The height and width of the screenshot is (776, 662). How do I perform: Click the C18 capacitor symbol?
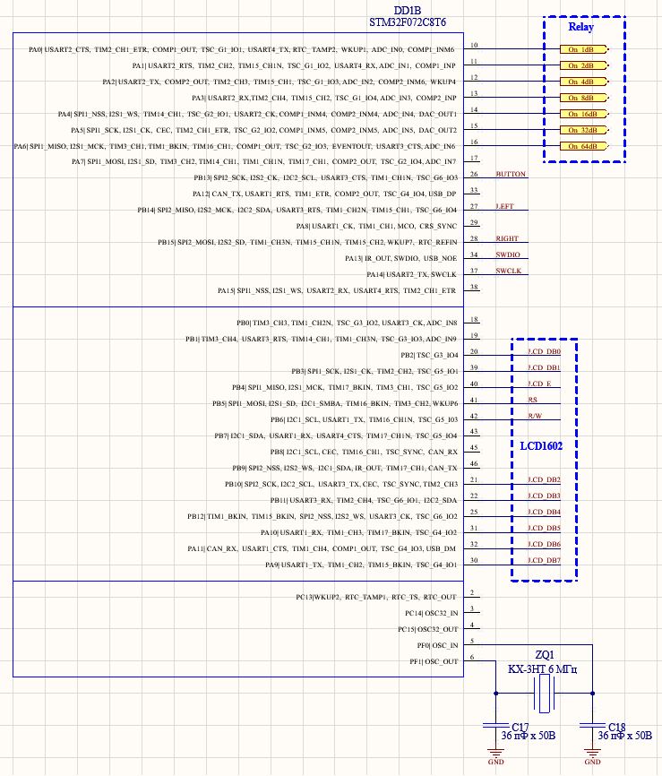click(592, 726)
